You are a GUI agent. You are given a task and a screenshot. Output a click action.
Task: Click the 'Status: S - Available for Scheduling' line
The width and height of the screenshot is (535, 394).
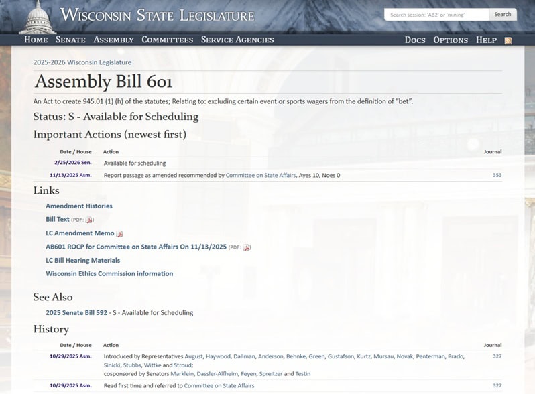(x=116, y=117)
